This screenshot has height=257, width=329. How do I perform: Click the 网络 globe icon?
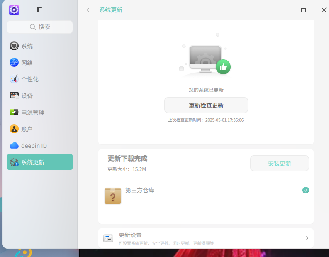pyautogui.click(x=14, y=62)
